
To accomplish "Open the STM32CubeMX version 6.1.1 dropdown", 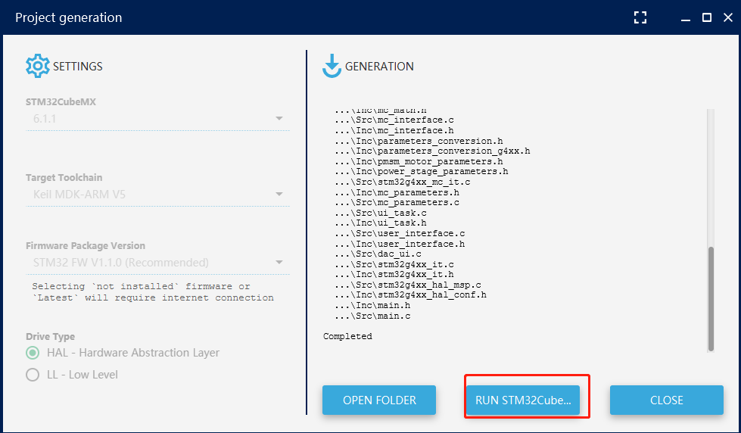I will point(157,119).
